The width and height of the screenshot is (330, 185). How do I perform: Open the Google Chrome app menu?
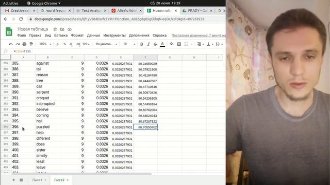[x=44, y=3]
